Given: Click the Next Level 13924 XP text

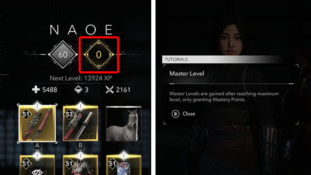Looking at the screenshot, I should 81,78.
